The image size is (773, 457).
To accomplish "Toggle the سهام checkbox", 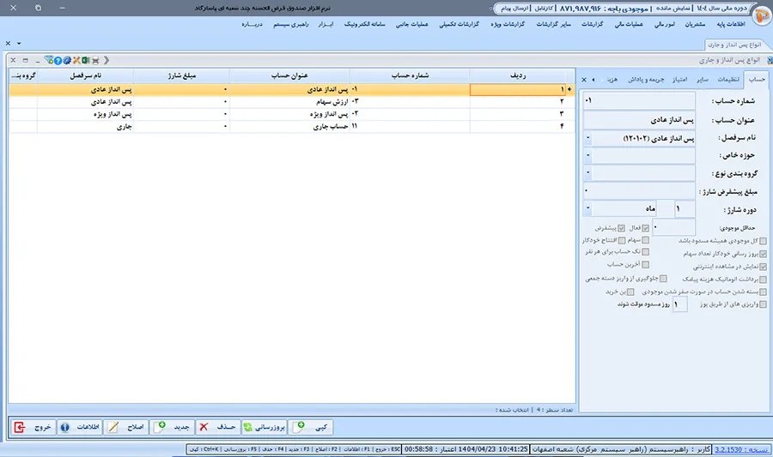I will click(645, 240).
